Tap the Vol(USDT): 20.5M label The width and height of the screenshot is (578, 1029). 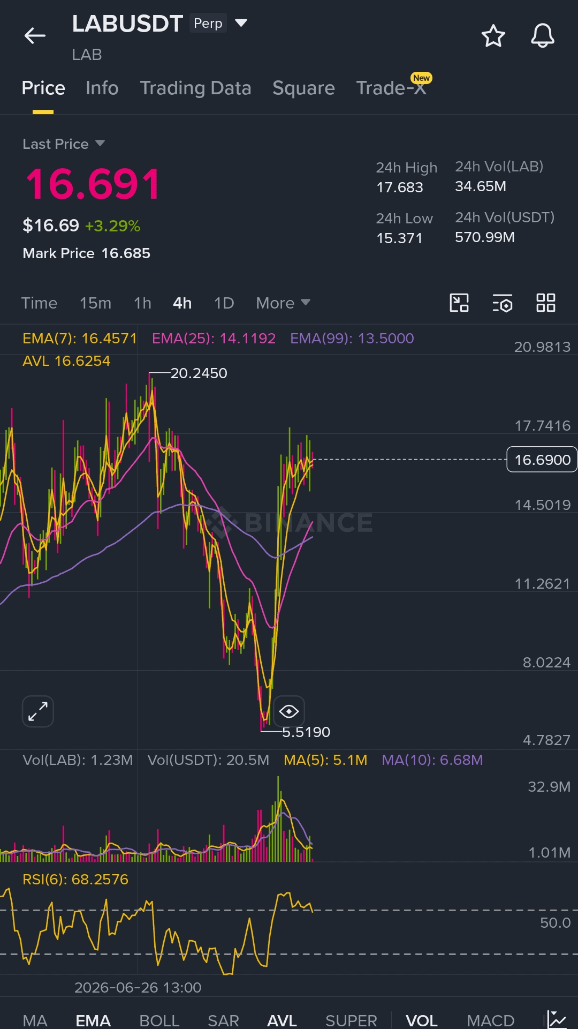pyautogui.click(x=208, y=760)
